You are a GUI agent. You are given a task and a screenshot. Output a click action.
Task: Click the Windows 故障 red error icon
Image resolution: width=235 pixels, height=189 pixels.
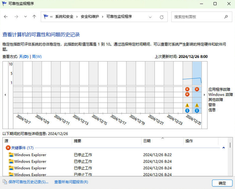pos(187,94)
